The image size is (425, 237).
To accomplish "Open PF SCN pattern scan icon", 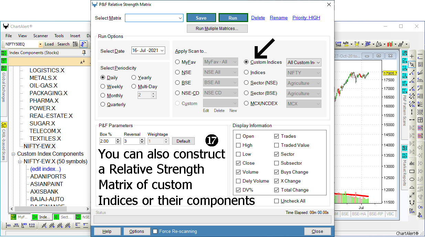I will tap(404, 91).
